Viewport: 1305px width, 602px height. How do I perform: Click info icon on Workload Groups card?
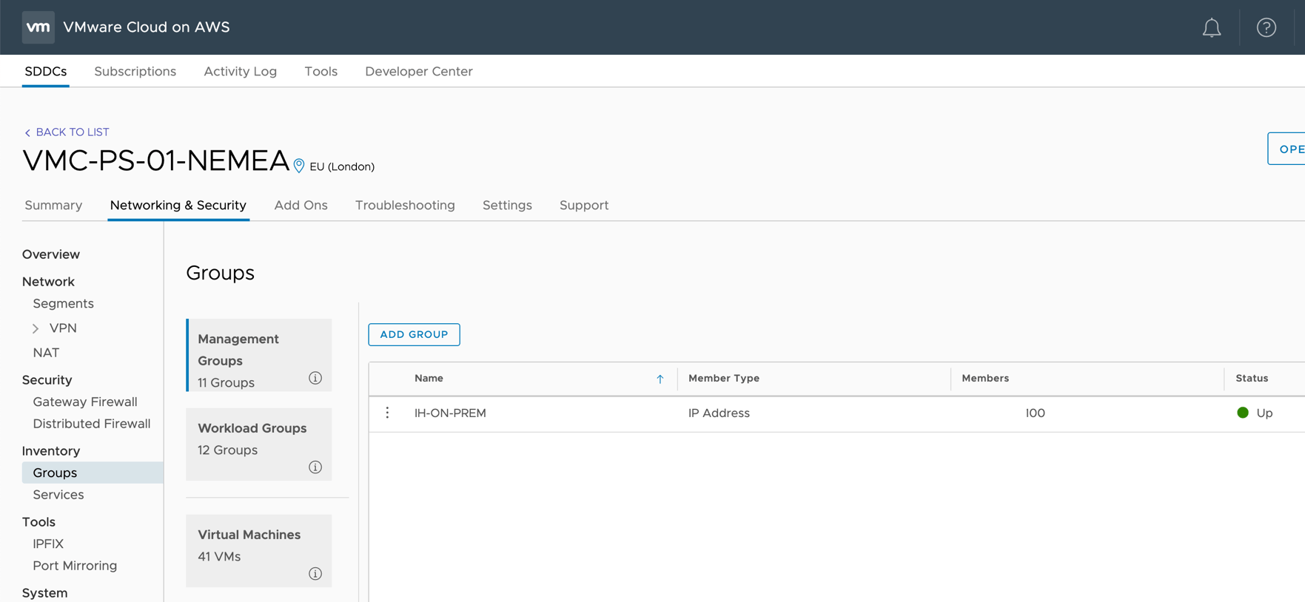pos(315,467)
